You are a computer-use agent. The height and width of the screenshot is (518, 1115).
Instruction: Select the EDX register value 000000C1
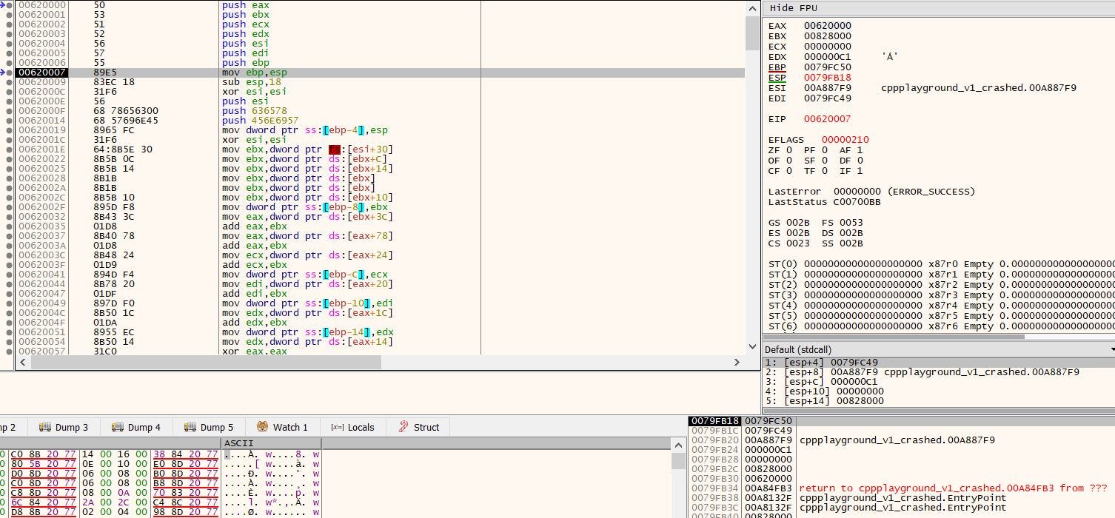(828, 57)
